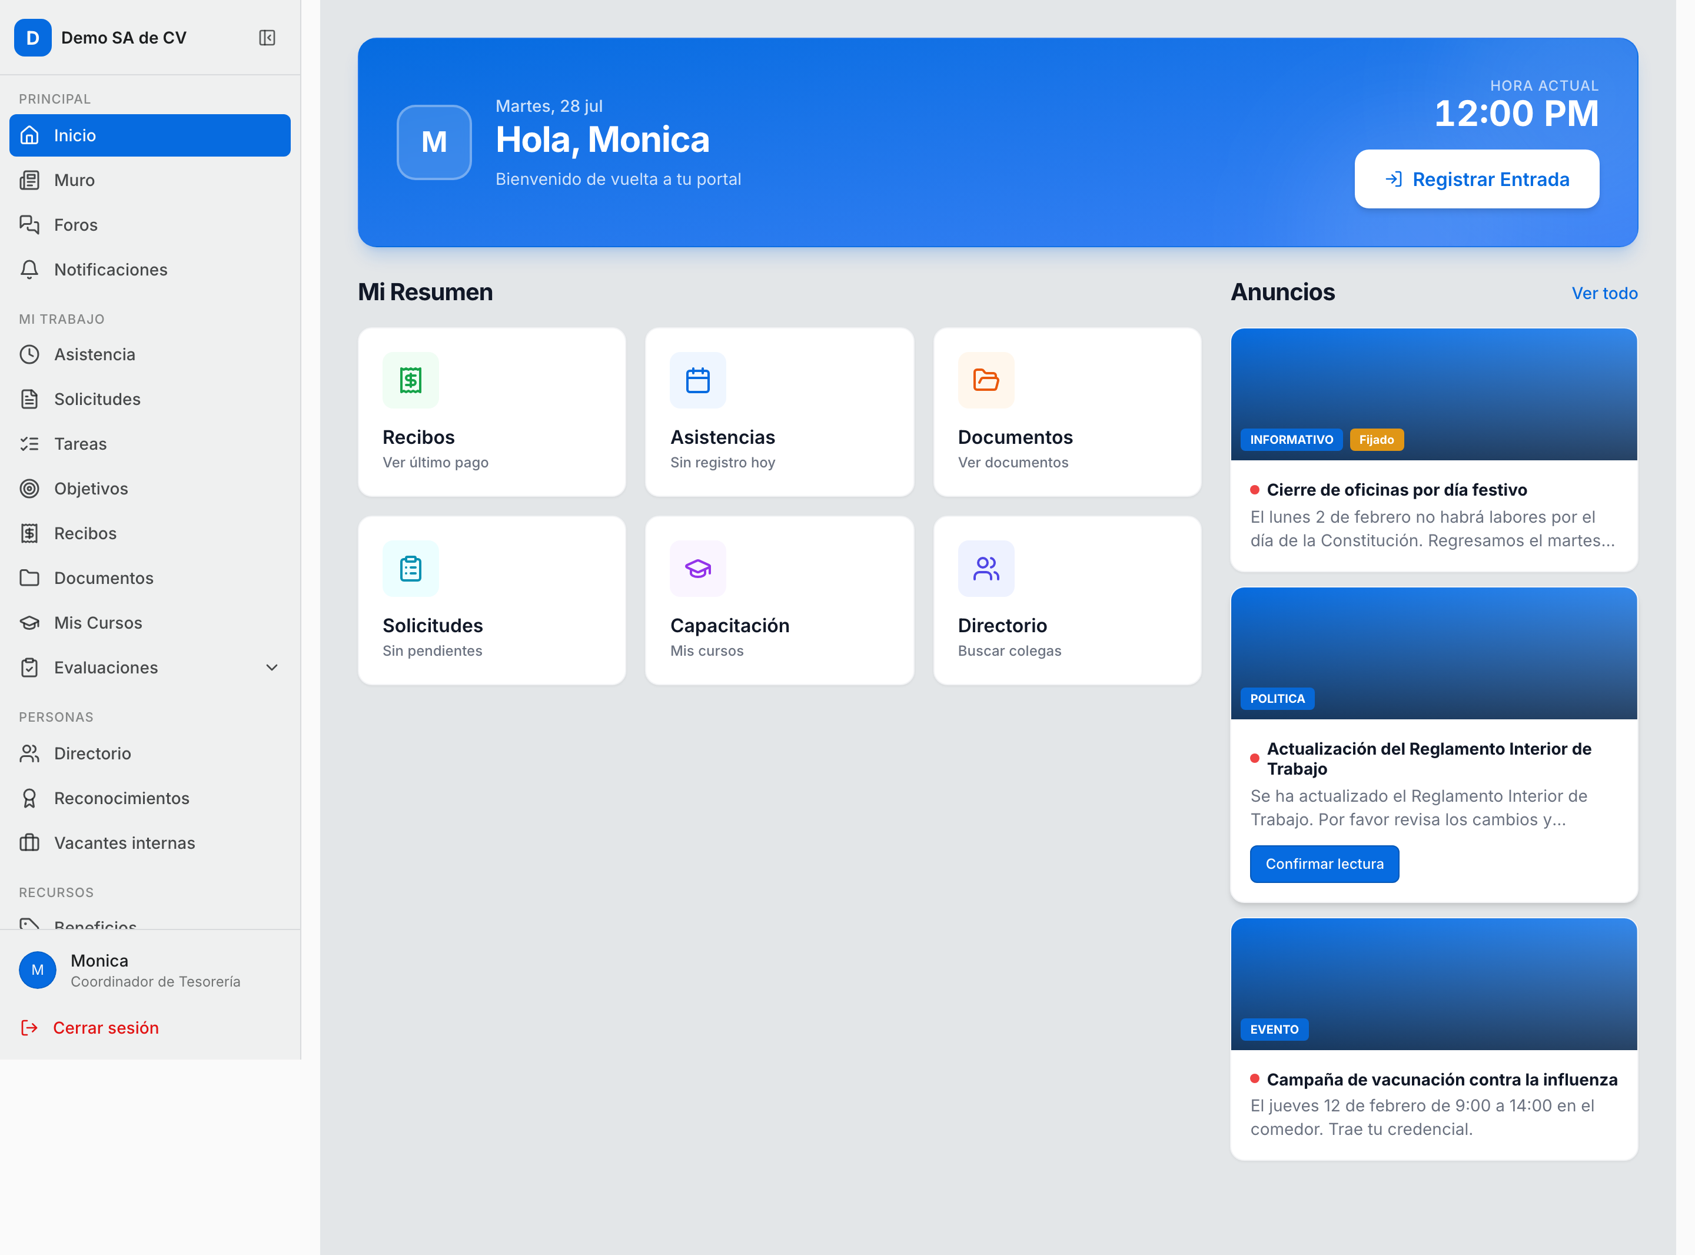Click the sidebar Directorio people icon
The image size is (1695, 1255).
(29, 753)
